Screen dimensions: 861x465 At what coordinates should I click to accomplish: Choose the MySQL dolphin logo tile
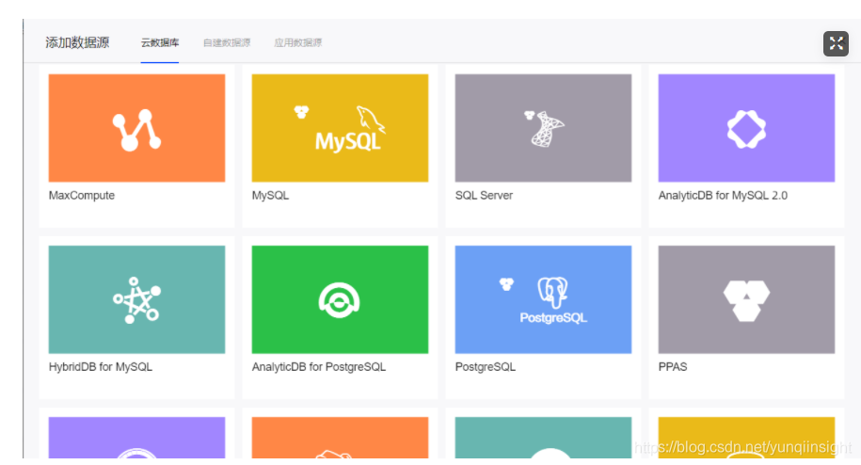[x=340, y=128]
